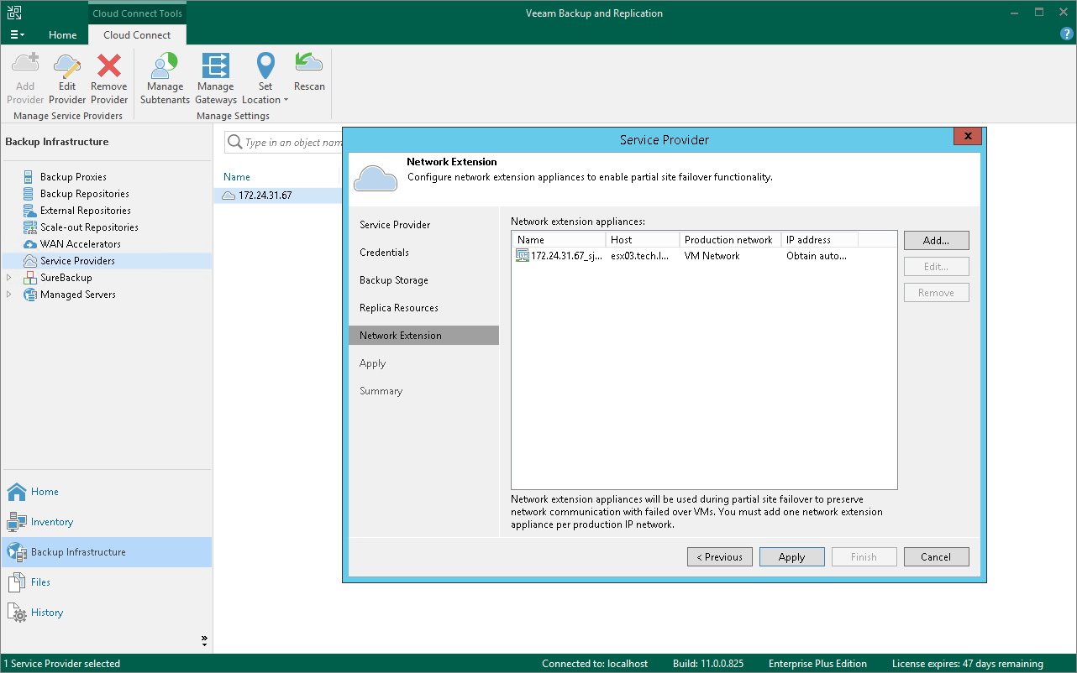This screenshot has width=1077, height=673.
Task: Expand the SureBackup tree node
Action: point(9,278)
